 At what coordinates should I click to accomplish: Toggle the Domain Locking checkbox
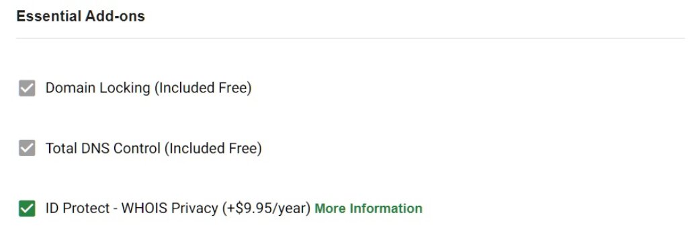point(27,88)
